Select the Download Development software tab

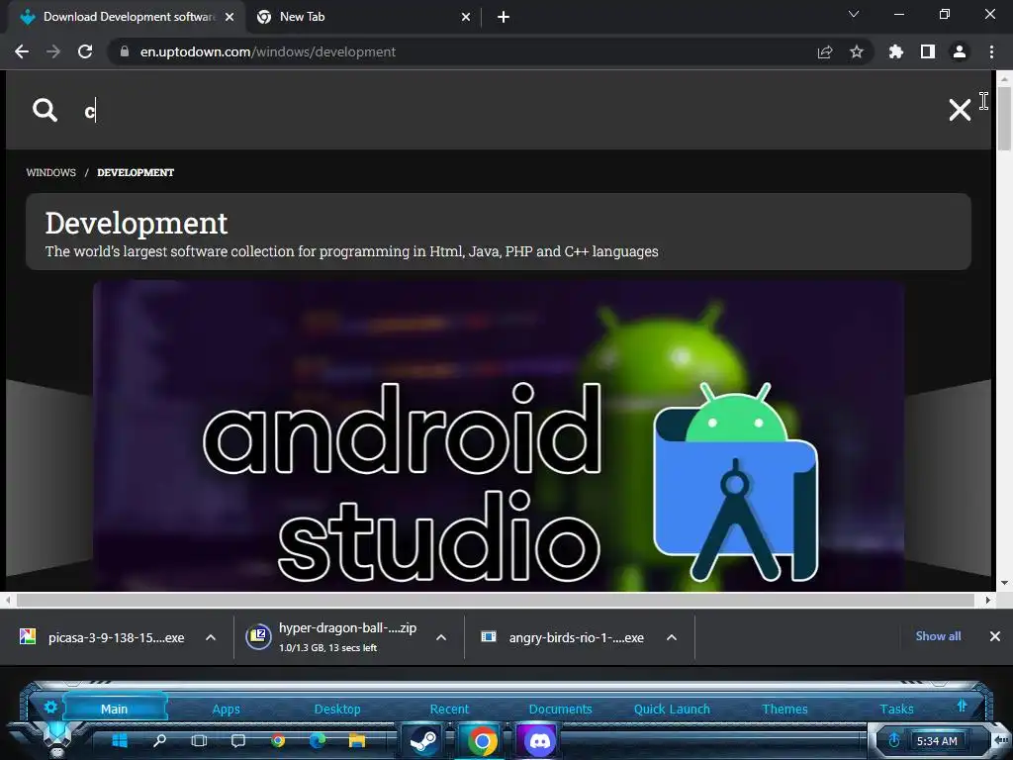(126, 17)
